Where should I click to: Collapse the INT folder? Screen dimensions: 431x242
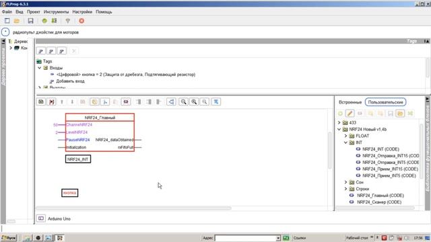coord(345,143)
